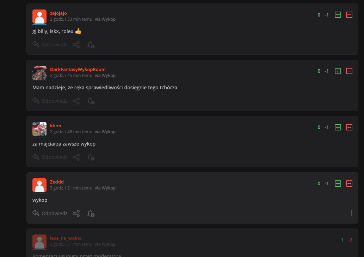This screenshot has height=257, width=364.
Task: Open DarkFantasyWykopRoom username link
Action: coord(78,70)
